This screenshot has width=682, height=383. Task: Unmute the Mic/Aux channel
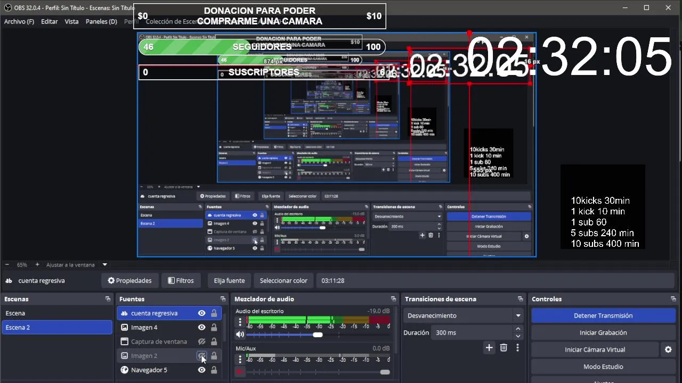point(240,372)
